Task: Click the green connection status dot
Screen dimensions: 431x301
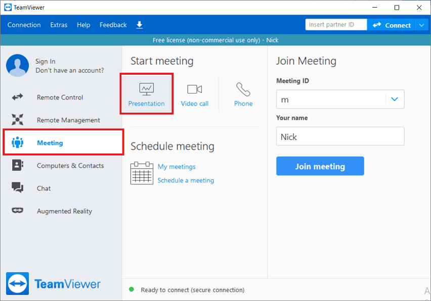Action: pyautogui.click(x=132, y=289)
